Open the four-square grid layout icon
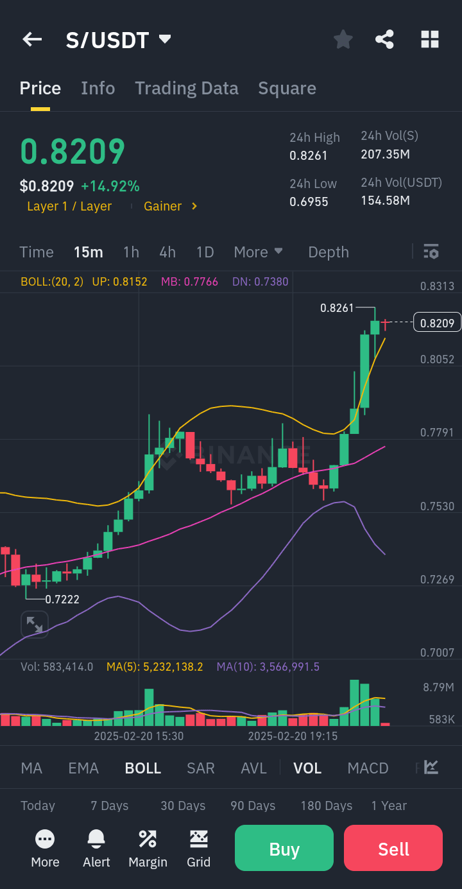Image resolution: width=462 pixels, height=889 pixels. [x=430, y=40]
